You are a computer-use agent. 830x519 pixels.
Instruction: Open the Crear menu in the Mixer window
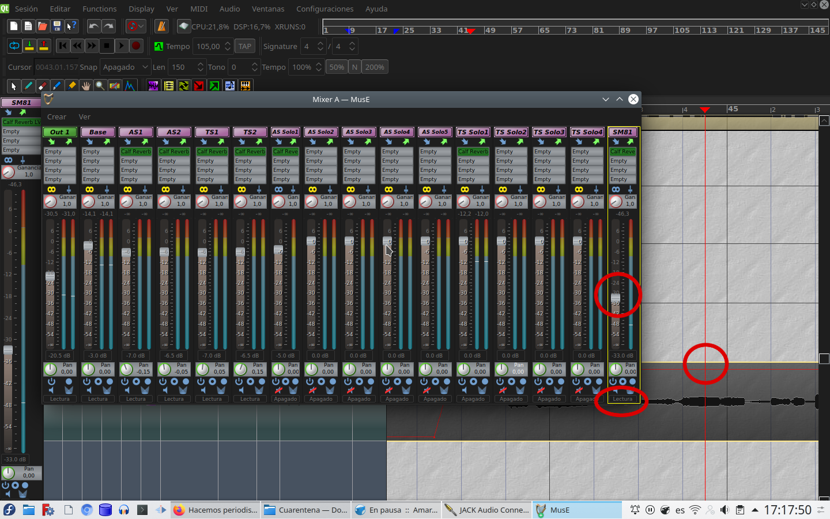[x=56, y=116]
